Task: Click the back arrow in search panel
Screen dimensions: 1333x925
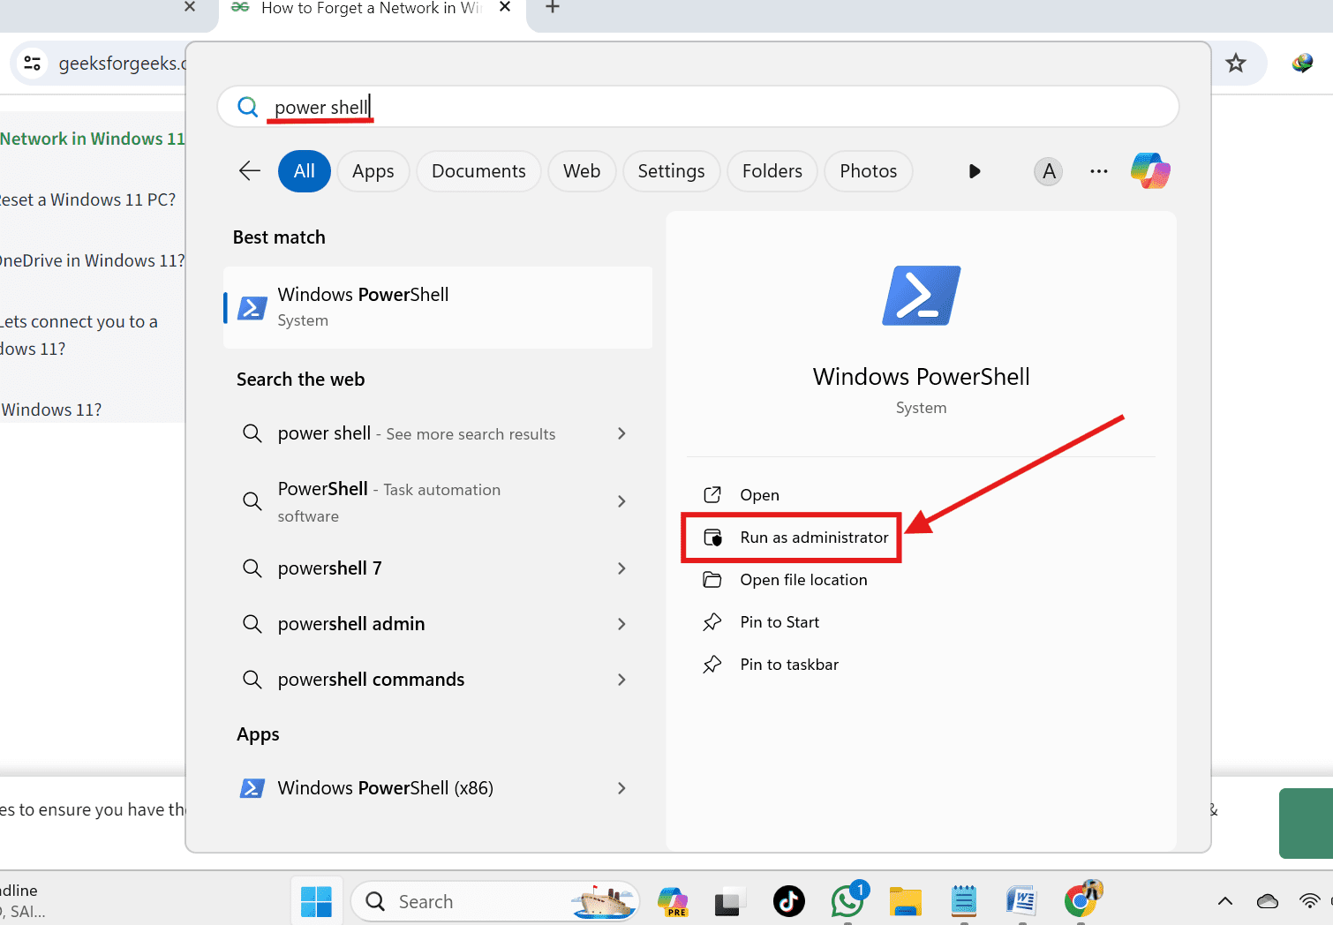Action: (x=249, y=171)
